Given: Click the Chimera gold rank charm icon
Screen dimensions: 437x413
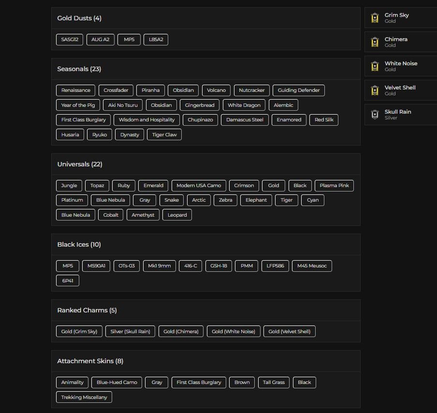Looking at the screenshot, I should tap(375, 42).
